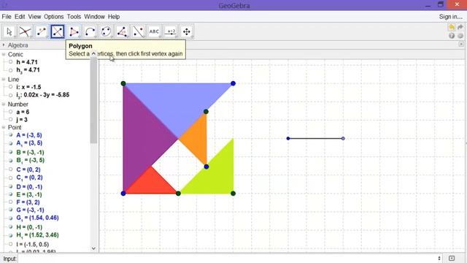Open the Help menu
The height and width of the screenshot is (263, 467).
click(114, 17)
